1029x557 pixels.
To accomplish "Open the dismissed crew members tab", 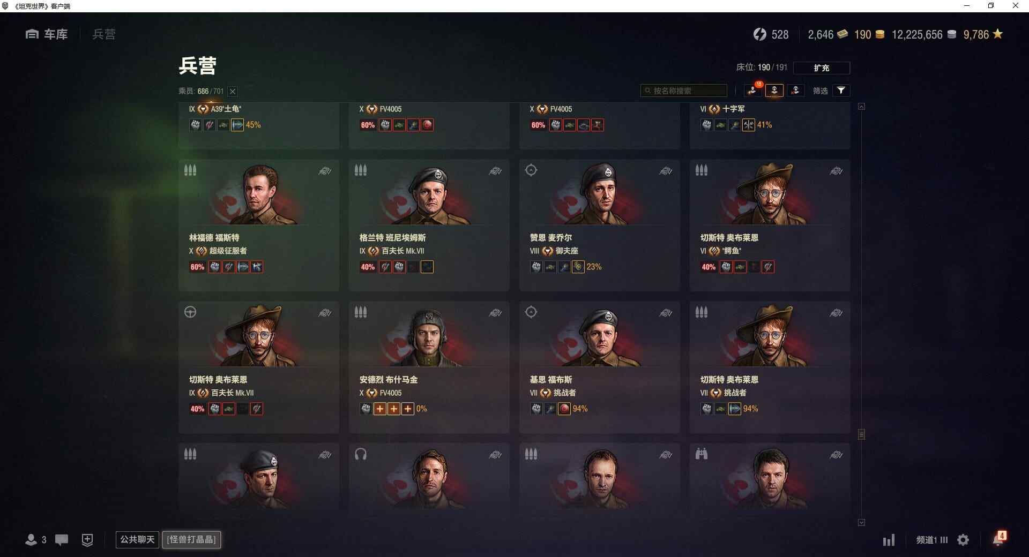I will pos(796,91).
